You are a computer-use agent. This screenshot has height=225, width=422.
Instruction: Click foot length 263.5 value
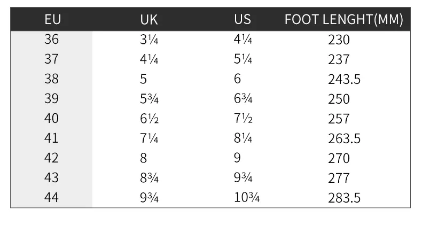coord(344,139)
